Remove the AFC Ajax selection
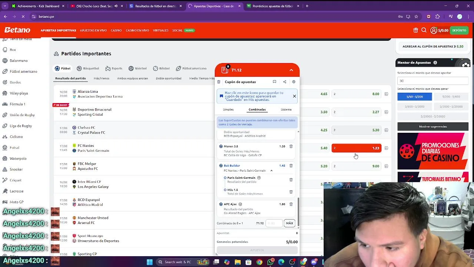Viewport: 474px width, 267px height. (x=291, y=204)
